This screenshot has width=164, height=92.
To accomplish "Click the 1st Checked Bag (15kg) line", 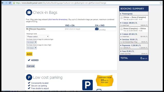I will [134, 42].
